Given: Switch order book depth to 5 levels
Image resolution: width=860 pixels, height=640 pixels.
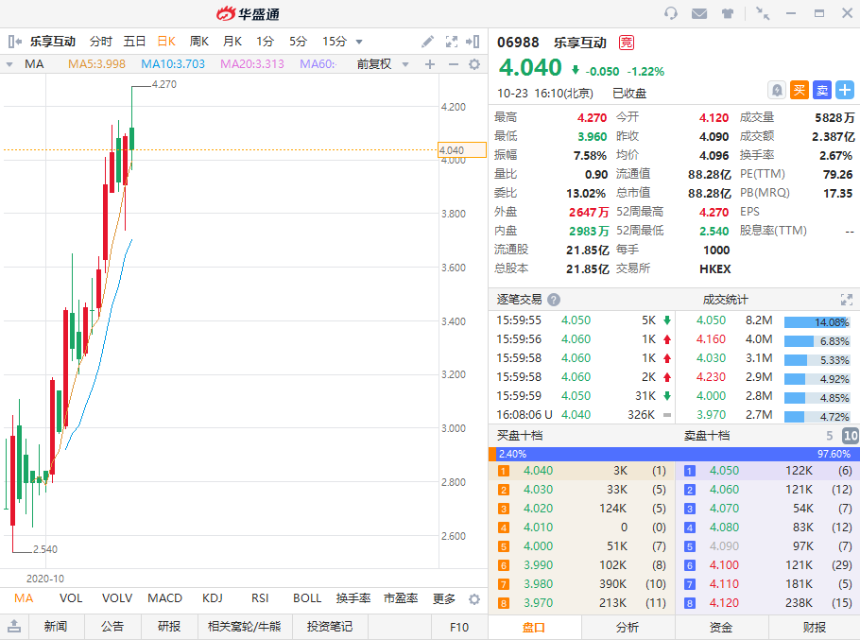Looking at the screenshot, I should pos(830,436).
